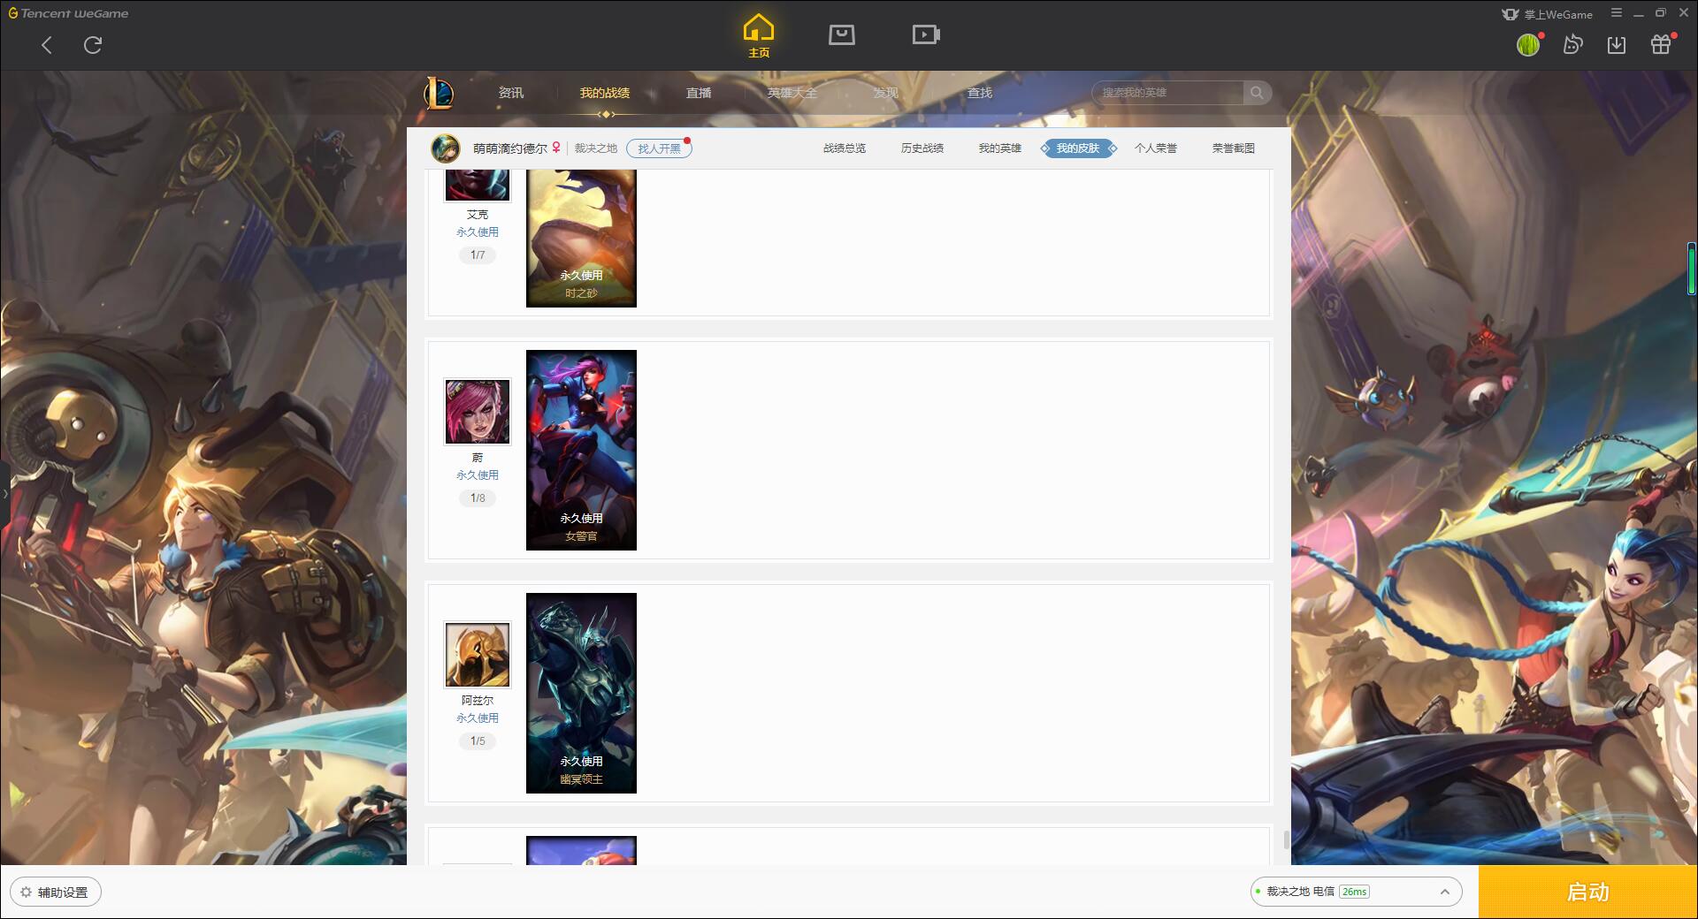
Task: Click the 阿兹尔 champion portrait
Action: (x=478, y=655)
